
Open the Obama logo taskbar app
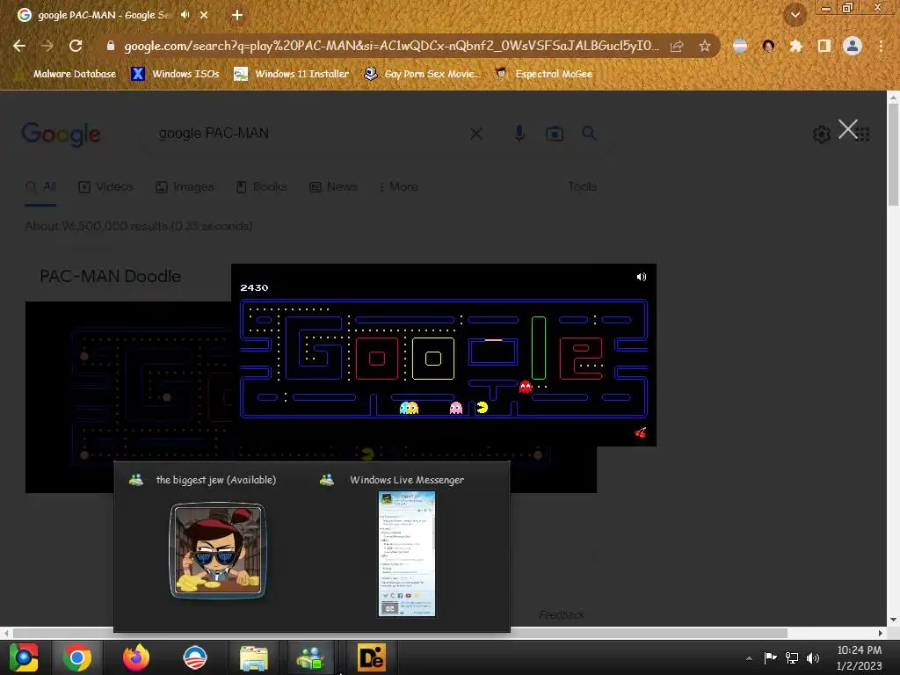click(x=194, y=657)
